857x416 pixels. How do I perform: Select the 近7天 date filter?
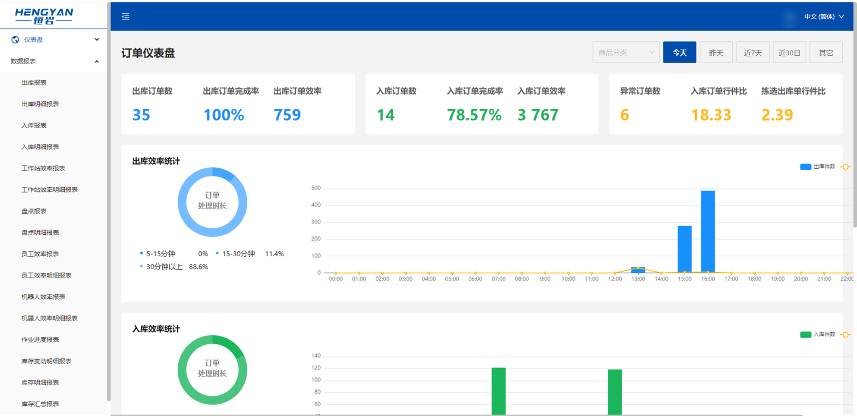tap(753, 52)
